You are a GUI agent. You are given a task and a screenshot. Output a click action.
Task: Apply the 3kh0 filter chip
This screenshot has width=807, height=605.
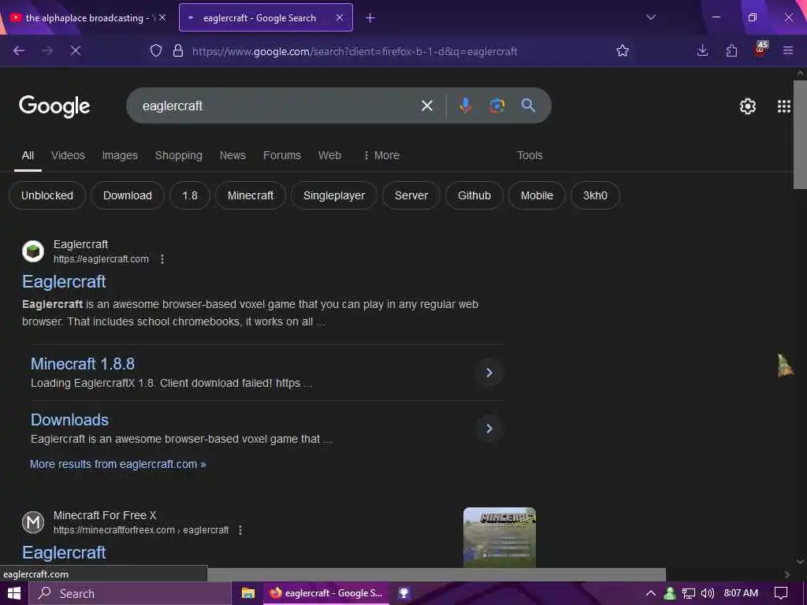tap(595, 195)
